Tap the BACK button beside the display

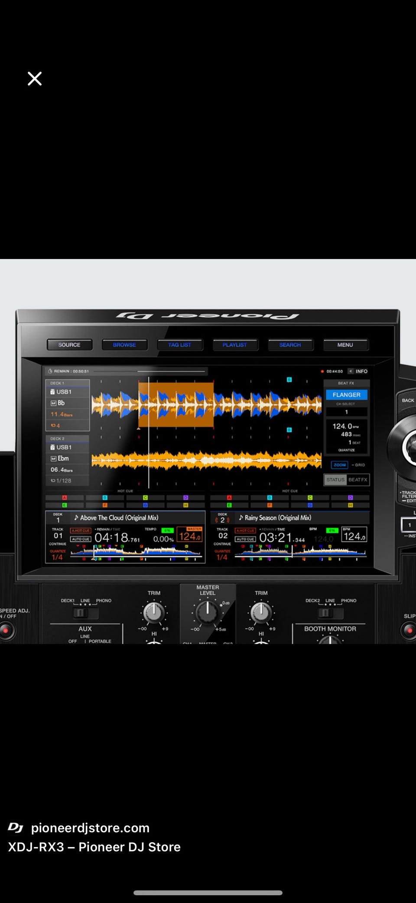coord(408,401)
